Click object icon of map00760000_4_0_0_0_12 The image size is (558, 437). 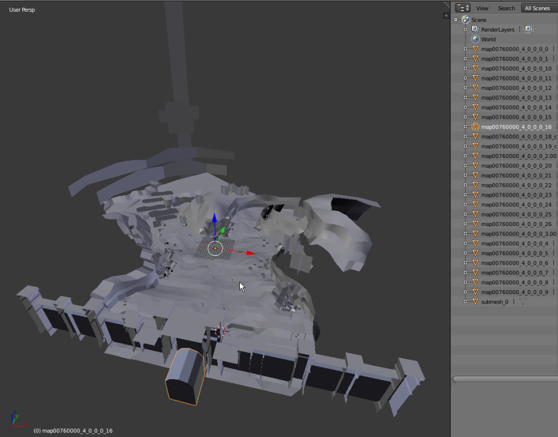475,88
